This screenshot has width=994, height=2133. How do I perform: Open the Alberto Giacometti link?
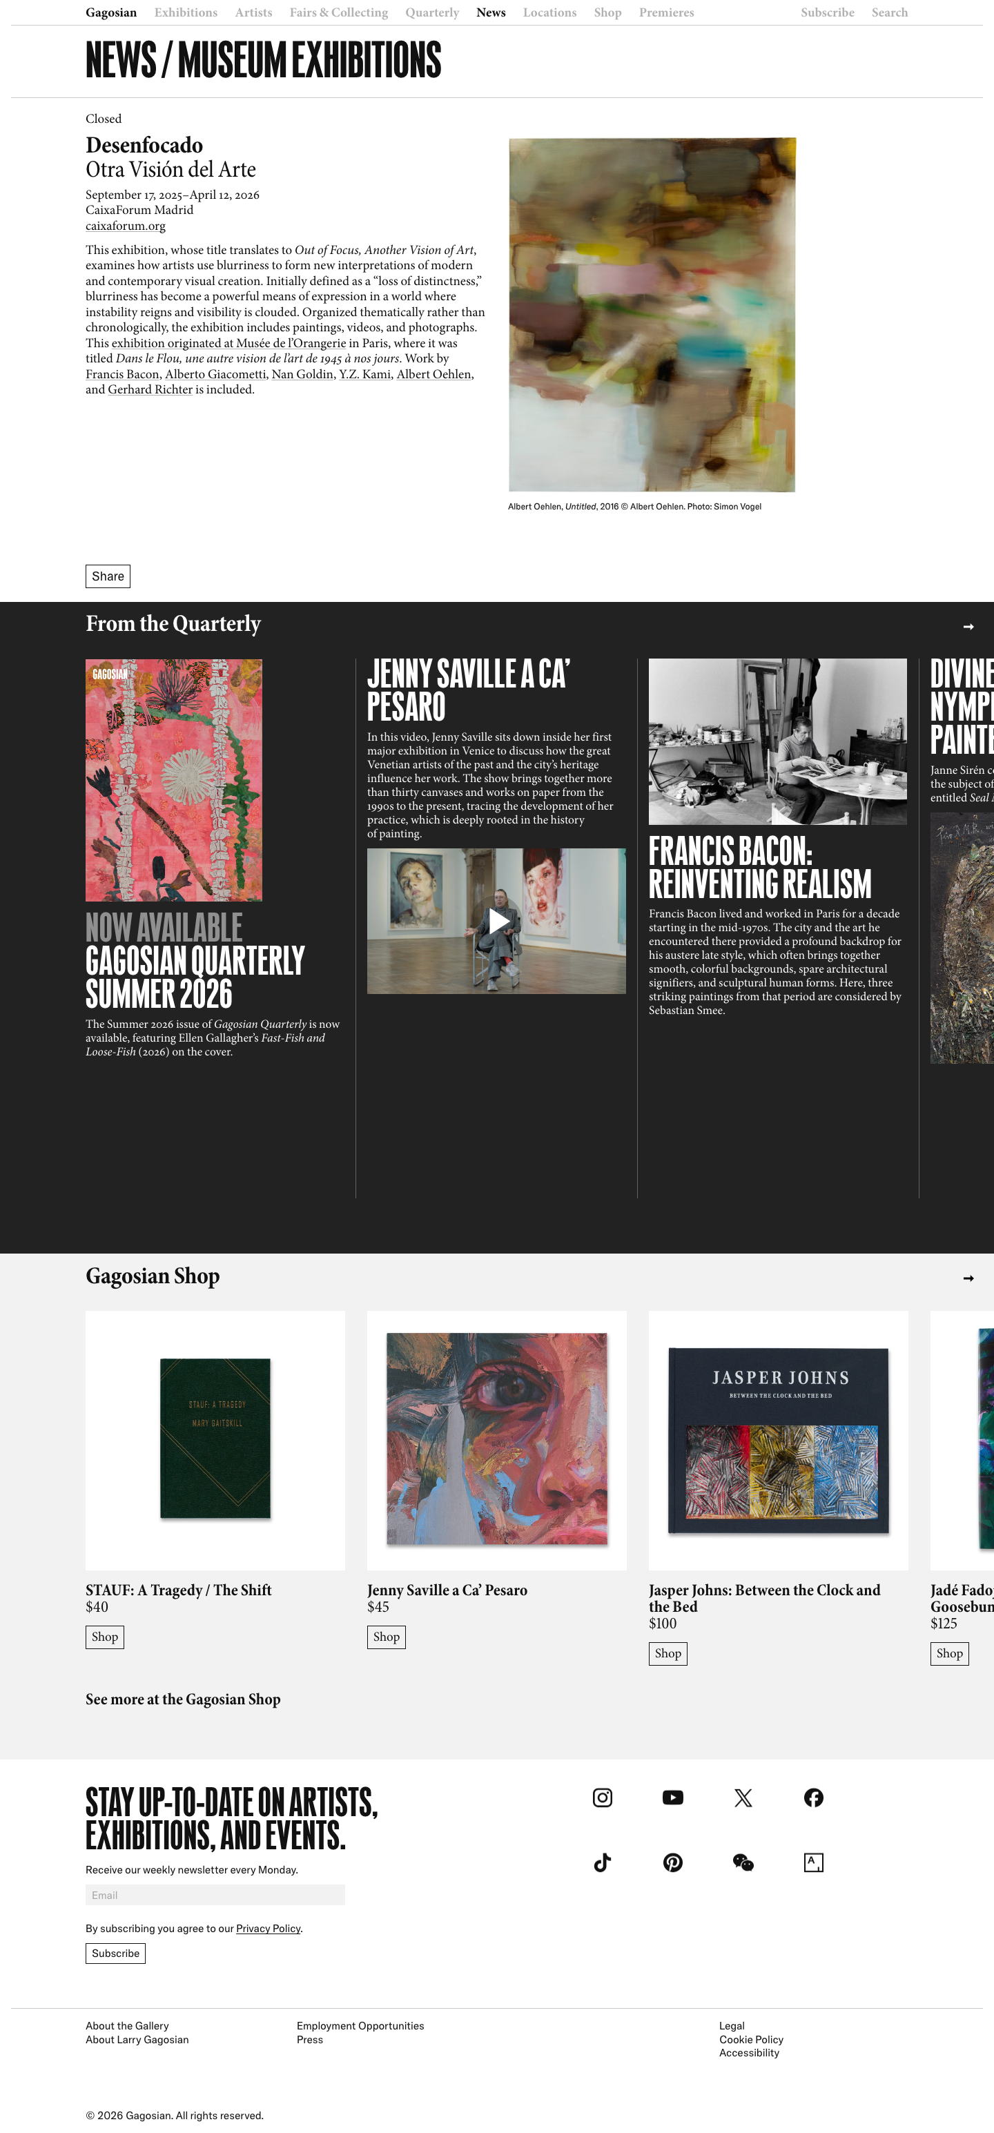tap(215, 374)
